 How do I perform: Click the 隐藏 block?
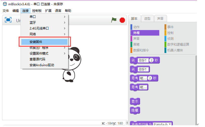tap(135, 110)
